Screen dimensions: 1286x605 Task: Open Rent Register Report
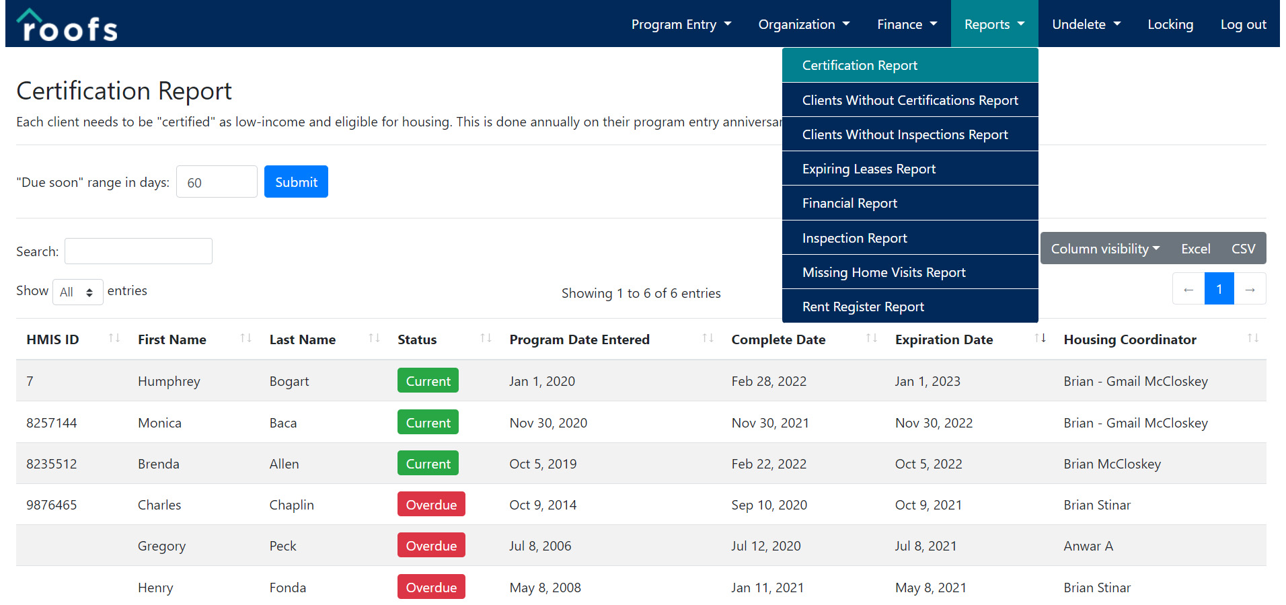pos(910,307)
